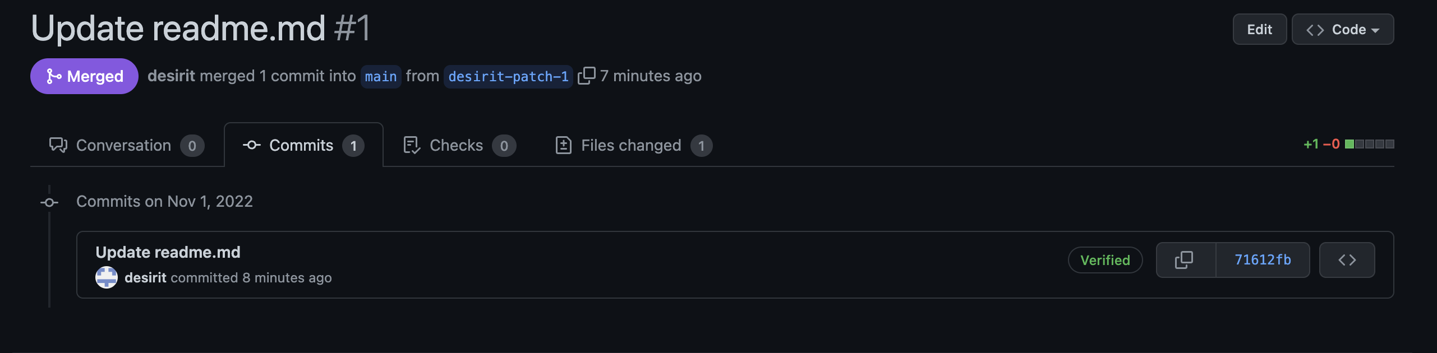Edit the pull request title
1437x353 pixels.
coord(1259,29)
